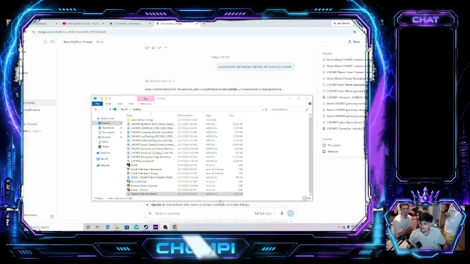The height and width of the screenshot is (264, 470).
Task: Open Steam from the Windows taskbar
Action: [x=146, y=227]
